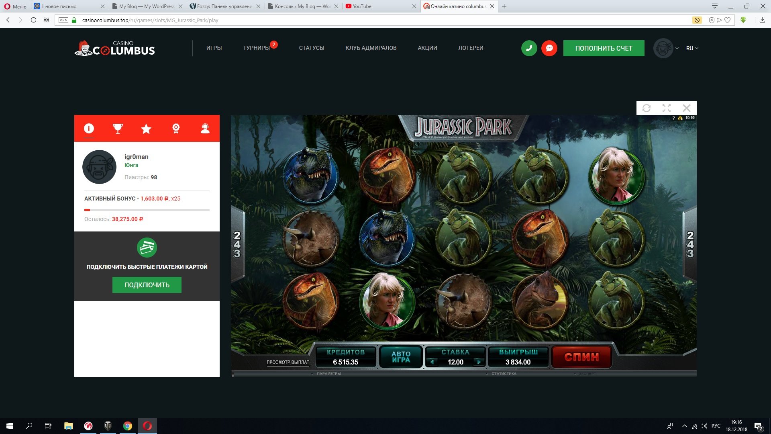Click the ПОПОЛНИТЬ СЧЕТ button
The height and width of the screenshot is (434, 771).
click(x=604, y=48)
